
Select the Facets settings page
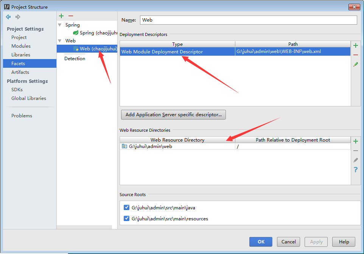[30, 63]
